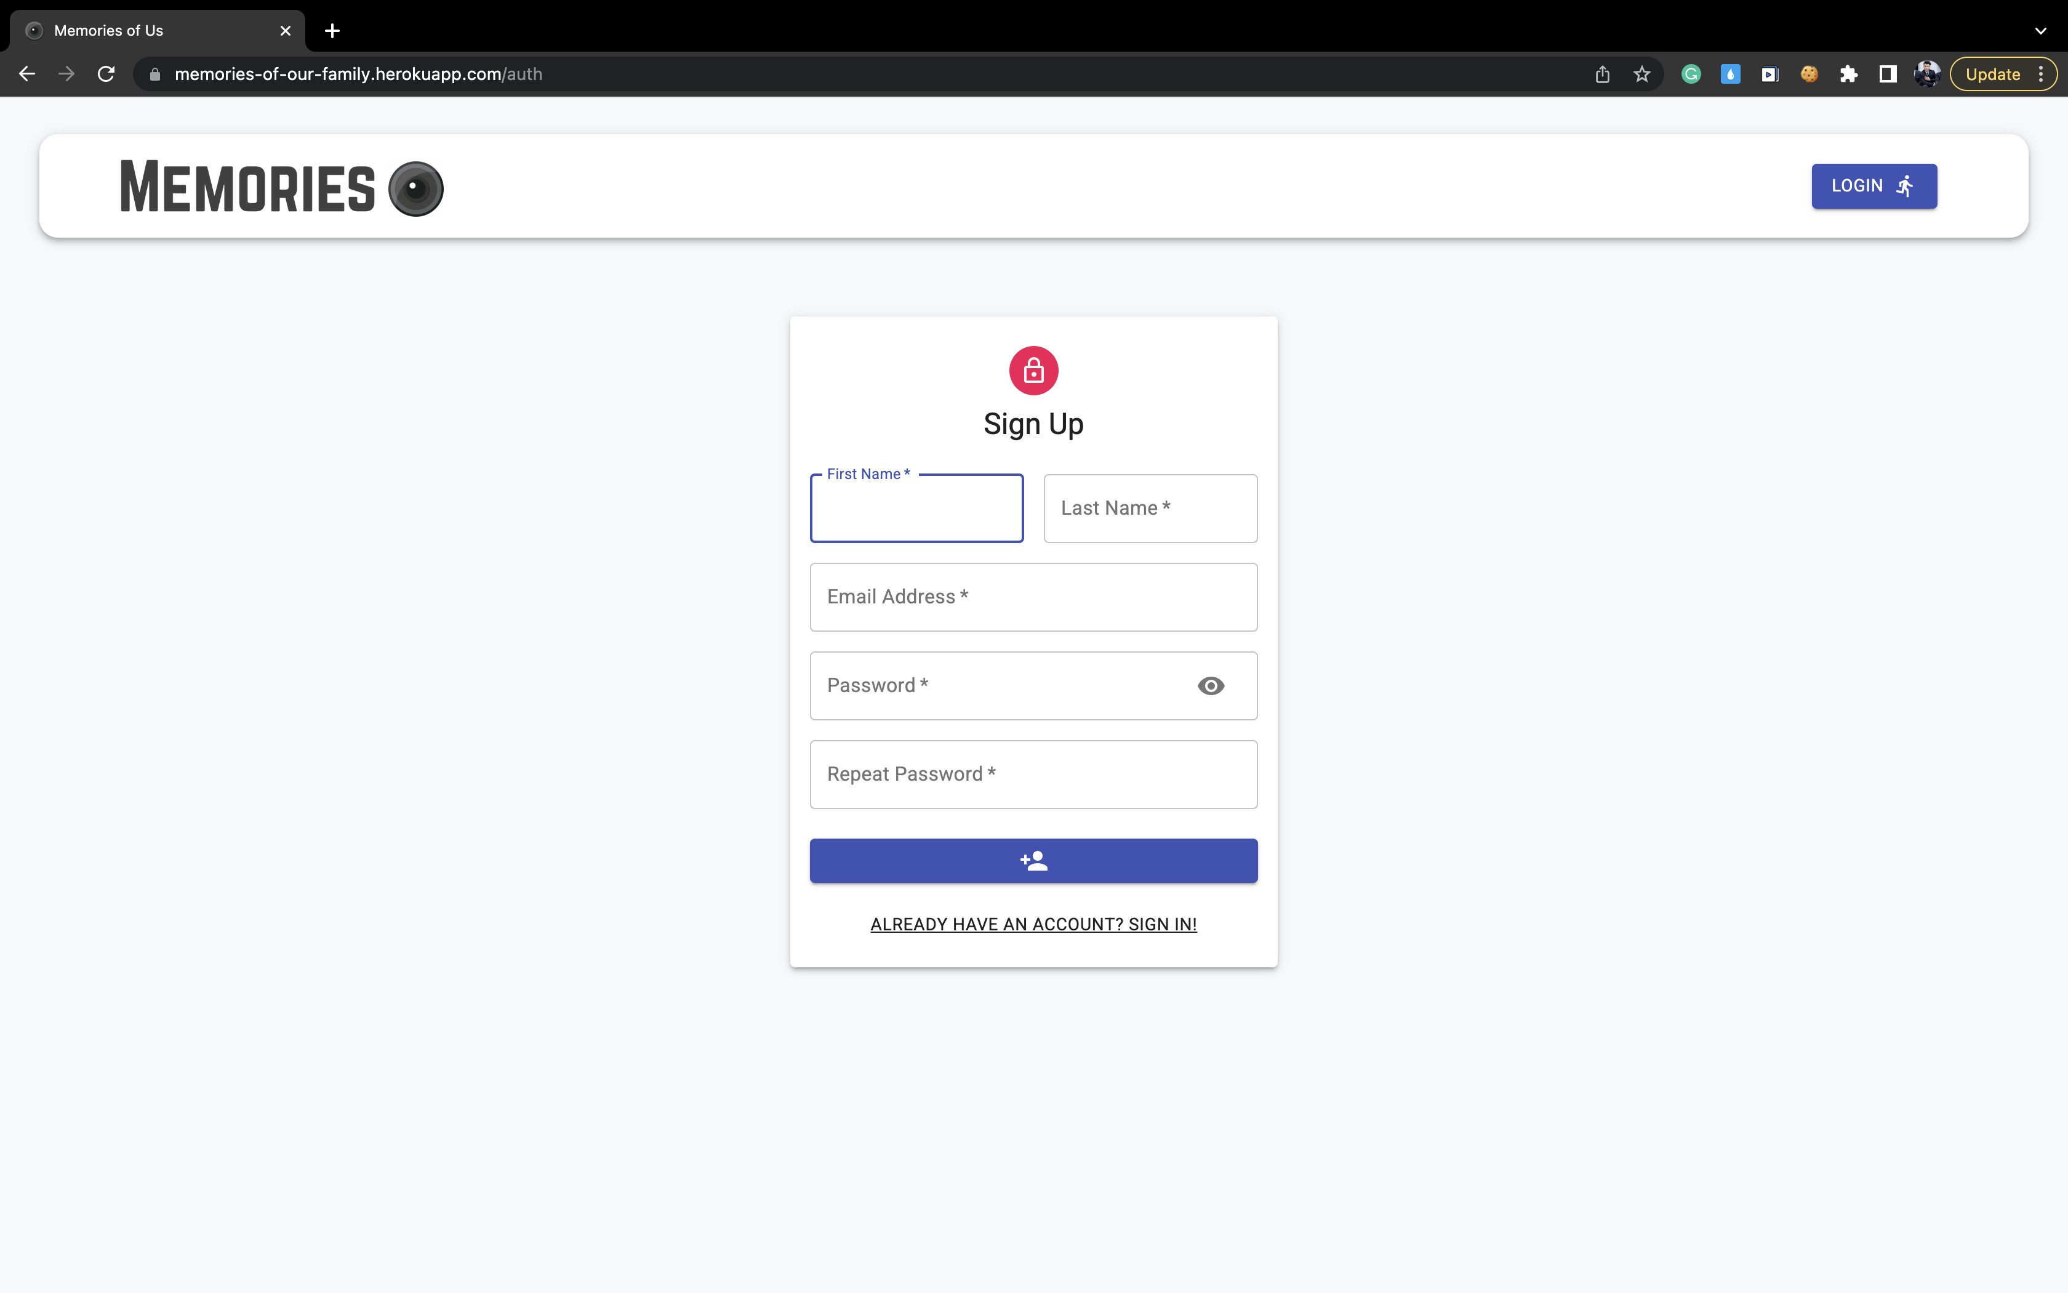Click the red lock avatar icon
Image resolution: width=2068 pixels, height=1293 pixels.
(x=1033, y=370)
